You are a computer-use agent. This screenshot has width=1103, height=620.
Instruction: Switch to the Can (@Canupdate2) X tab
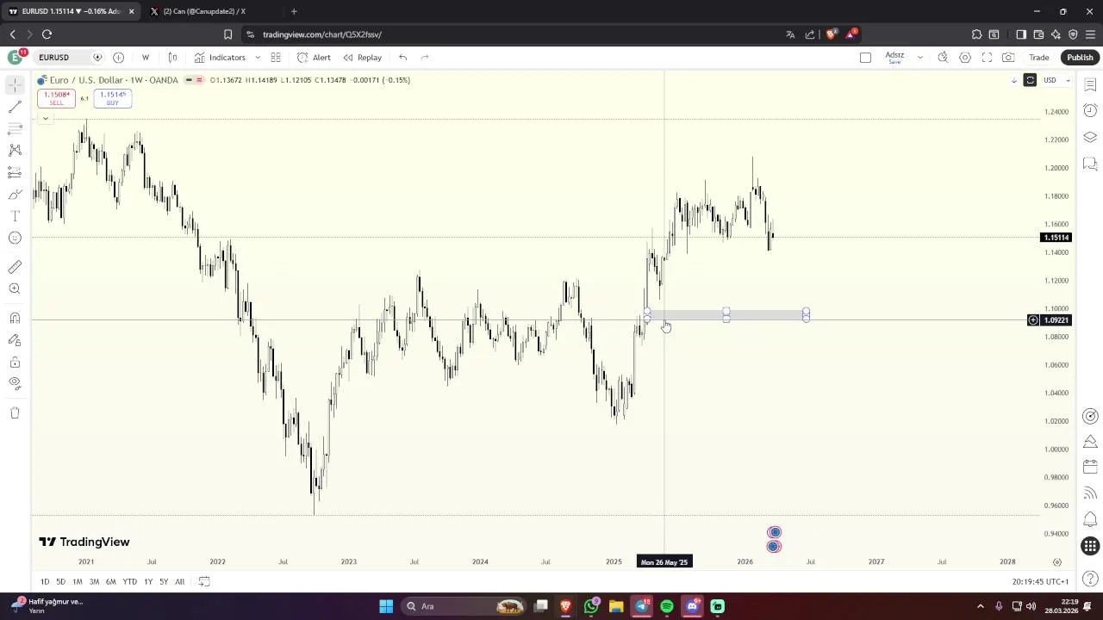point(204,11)
